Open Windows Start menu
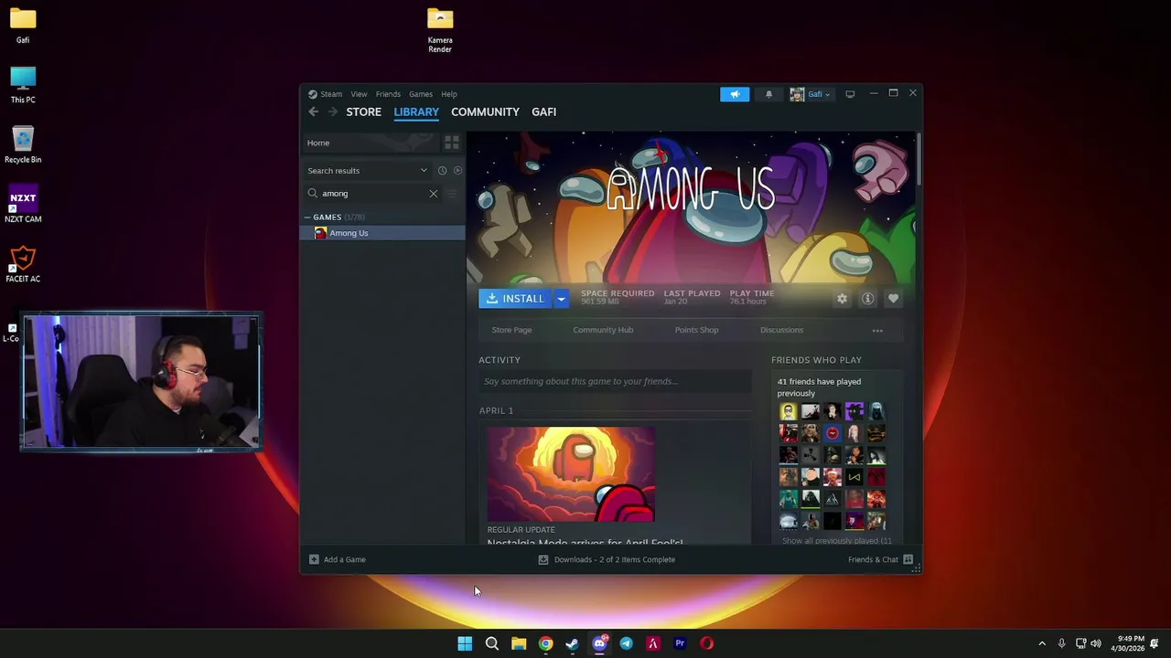Image resolution: width=1171 pixels, height=658 pixels. pos(465,643)
